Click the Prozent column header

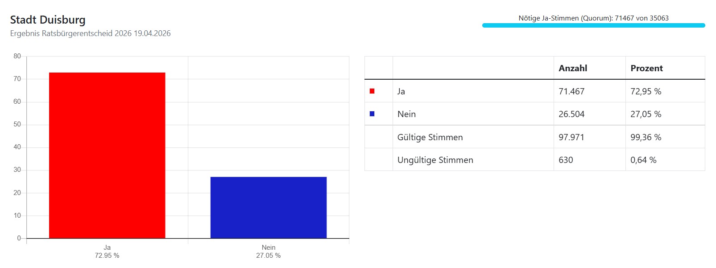tap(646, 68)
